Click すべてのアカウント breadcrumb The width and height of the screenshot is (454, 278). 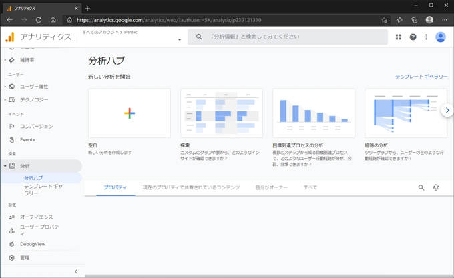(100, 33)
